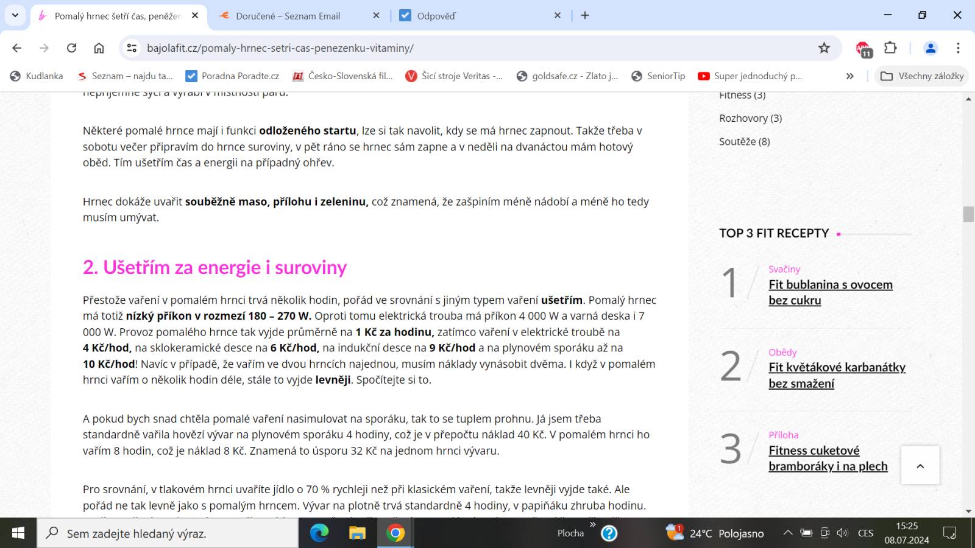975x548 pixels.
Task: Open the adblock extension with badge 11
Action: 863,49
